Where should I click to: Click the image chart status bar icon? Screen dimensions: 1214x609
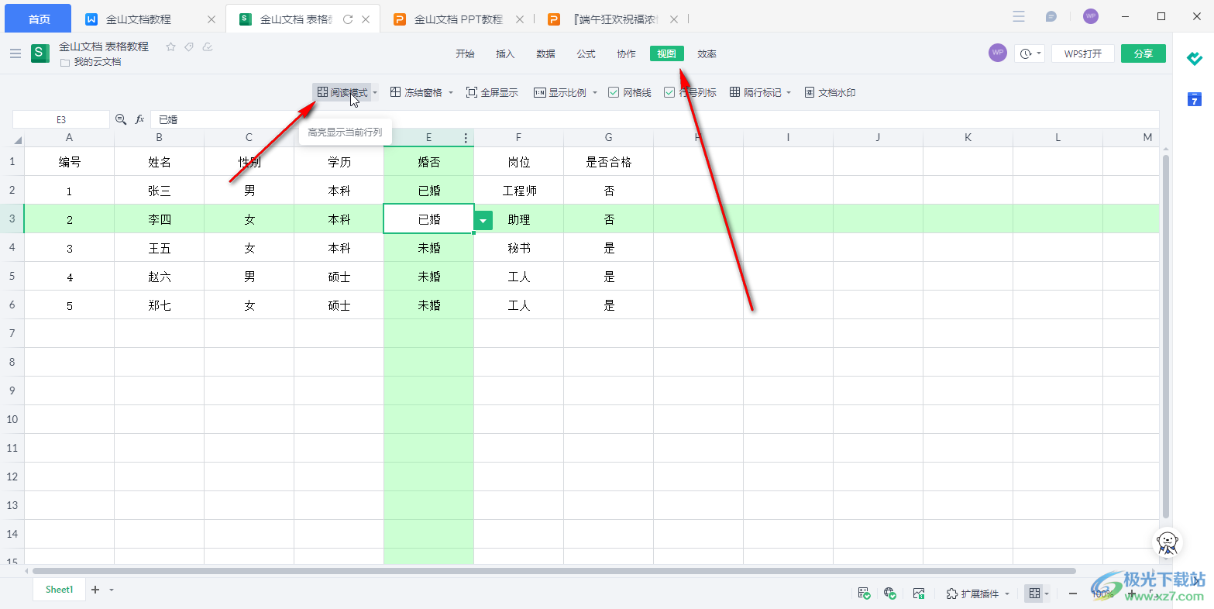[919, 594]
